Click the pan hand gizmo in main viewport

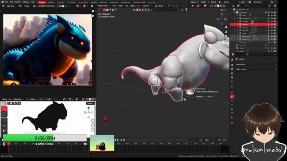pyautogui.click(x=226, y=32)
